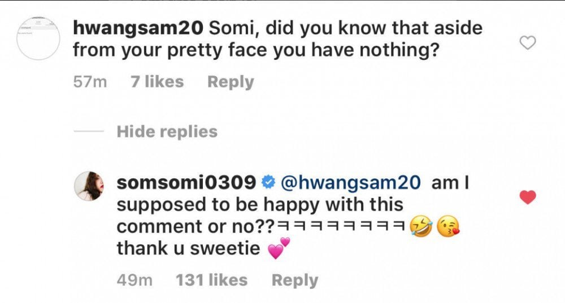Click the blue verified badge beside somsomi0309
The image size is (565, 303).
[x=268, y=182]
